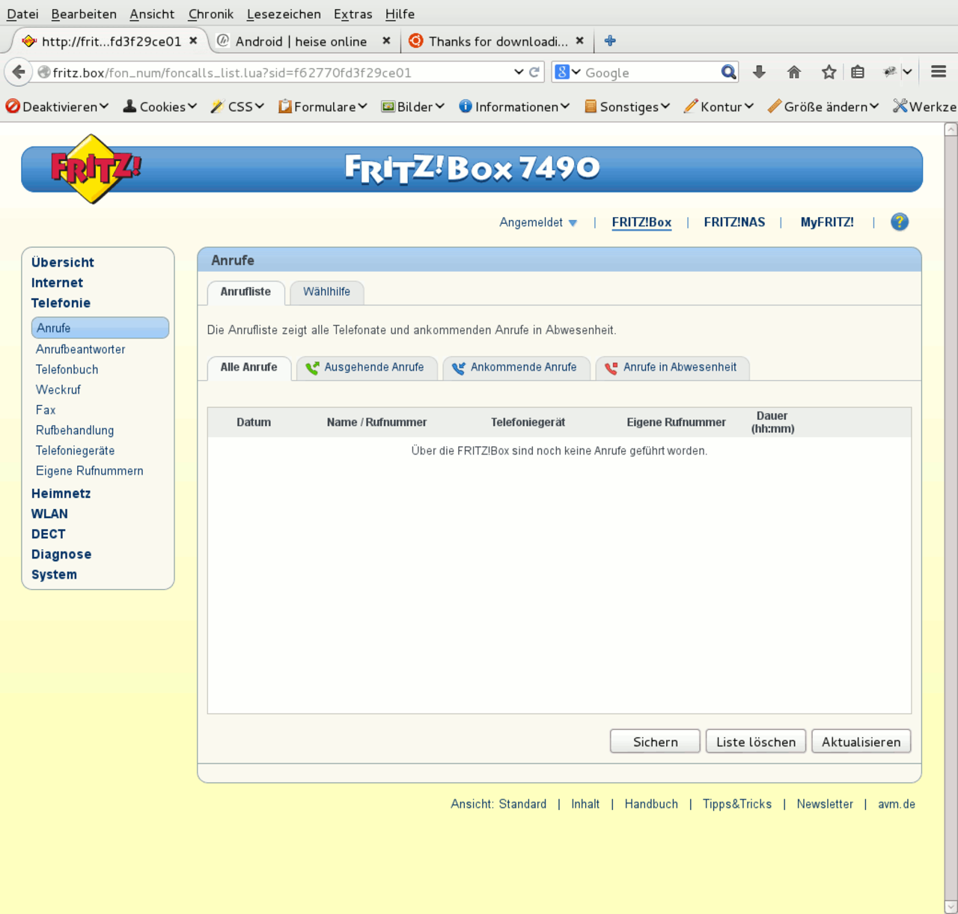Image resolution: width=958 pixels, height=914 pixels.
Task: Click the magnifier search icon in Google box
Action: click(x=728, y=72)
